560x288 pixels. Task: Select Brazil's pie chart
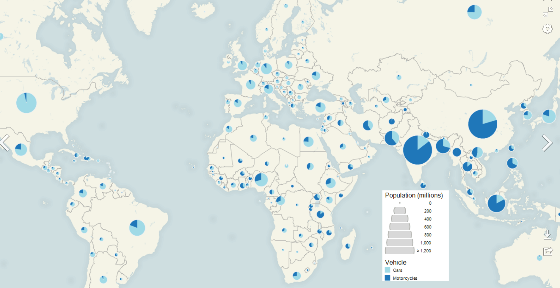point(137,228)
